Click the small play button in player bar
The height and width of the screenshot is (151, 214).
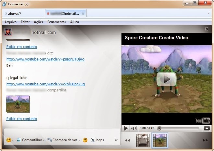coord(126,128)
